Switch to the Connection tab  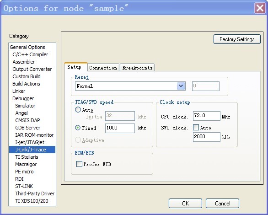click(x=103, y=68)
